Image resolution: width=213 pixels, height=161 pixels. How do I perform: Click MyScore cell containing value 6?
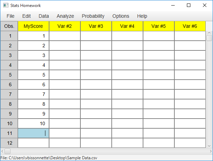coord(33,84)
